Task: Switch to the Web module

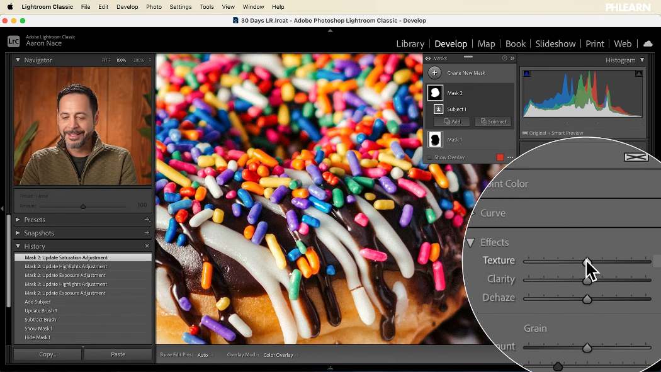Action: tap(623, 44)
